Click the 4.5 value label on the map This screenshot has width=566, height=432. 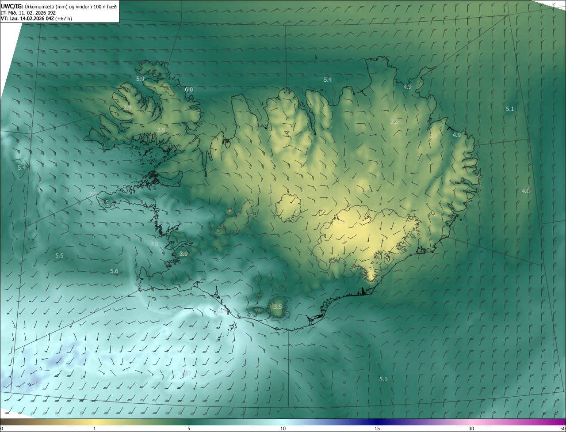coord(105,202)
